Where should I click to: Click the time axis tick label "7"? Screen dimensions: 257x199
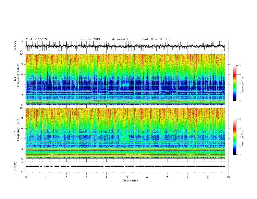[167, 177]
